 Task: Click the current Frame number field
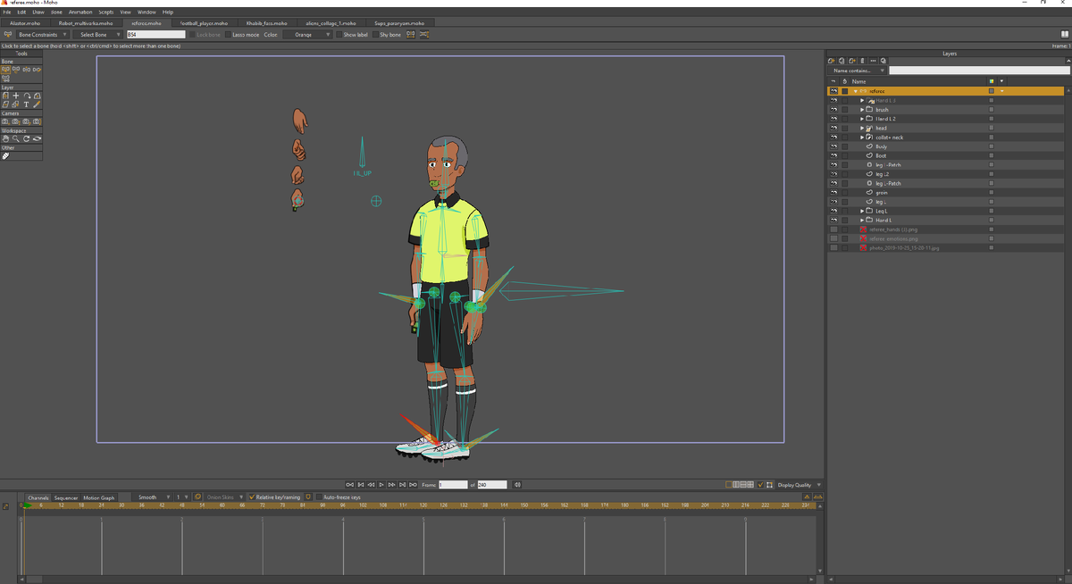click(x=452, y=485)
